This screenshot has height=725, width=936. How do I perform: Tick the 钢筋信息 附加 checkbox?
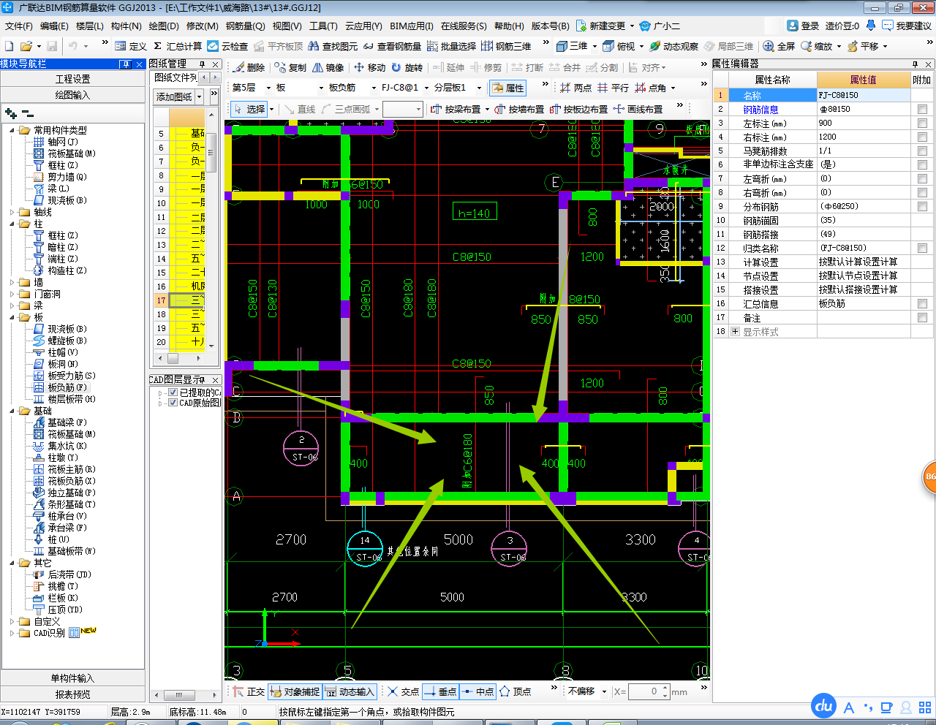pos(922,110)
